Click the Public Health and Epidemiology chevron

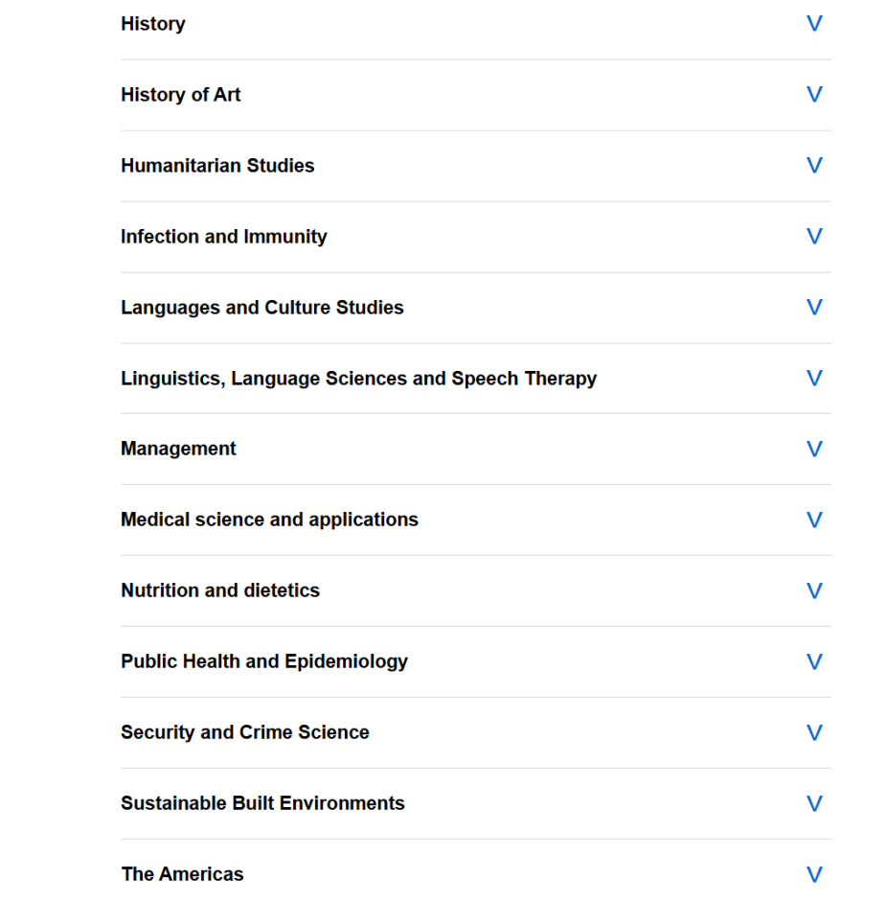pos(814,662)
